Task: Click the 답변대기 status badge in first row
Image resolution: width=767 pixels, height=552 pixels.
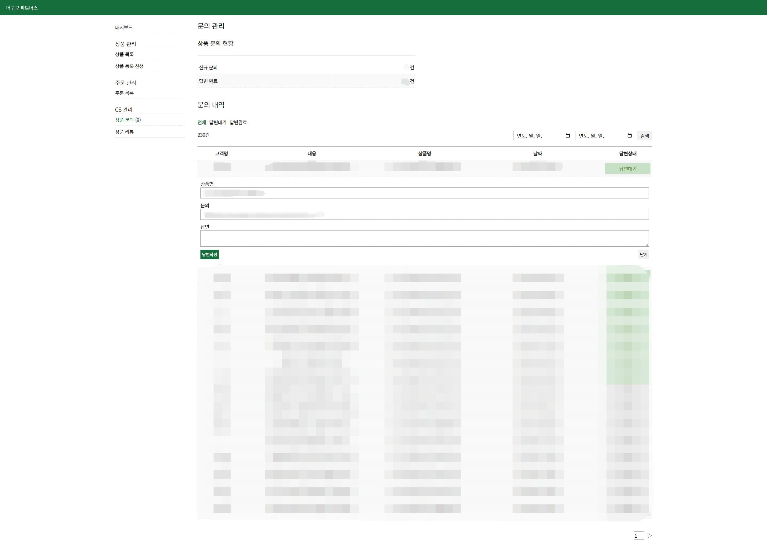Action: (627, 169)
